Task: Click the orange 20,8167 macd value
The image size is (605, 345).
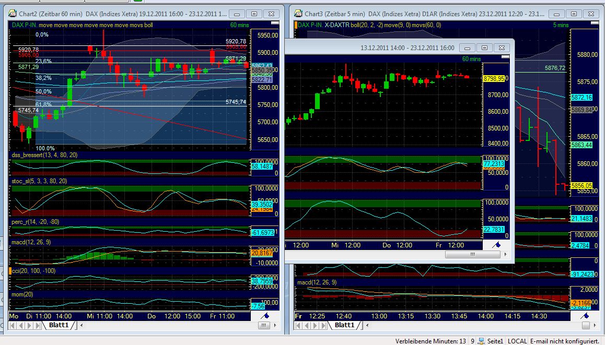Action: tap(262, 253)
